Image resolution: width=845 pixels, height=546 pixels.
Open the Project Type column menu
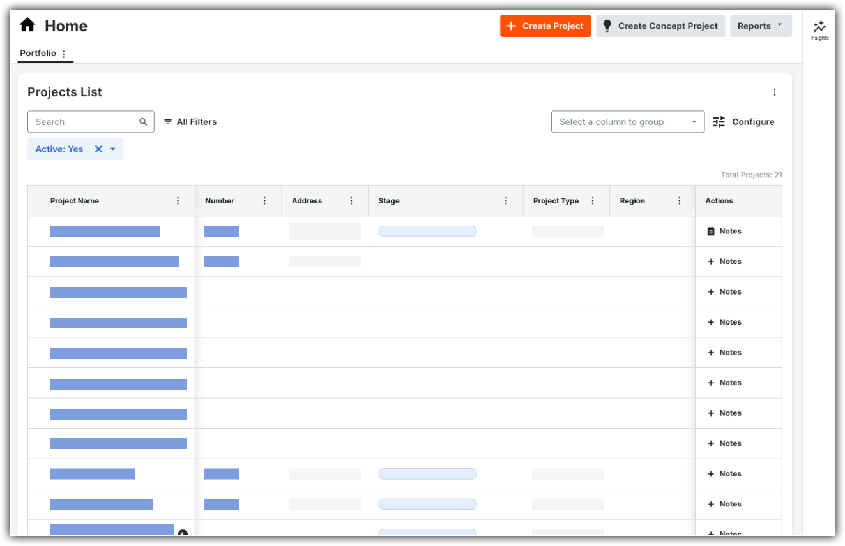click(593, 201)
